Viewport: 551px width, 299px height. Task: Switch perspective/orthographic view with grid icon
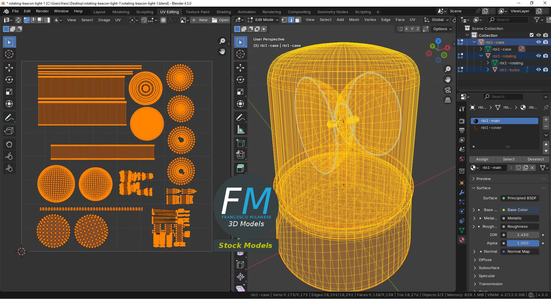point(448,100)
